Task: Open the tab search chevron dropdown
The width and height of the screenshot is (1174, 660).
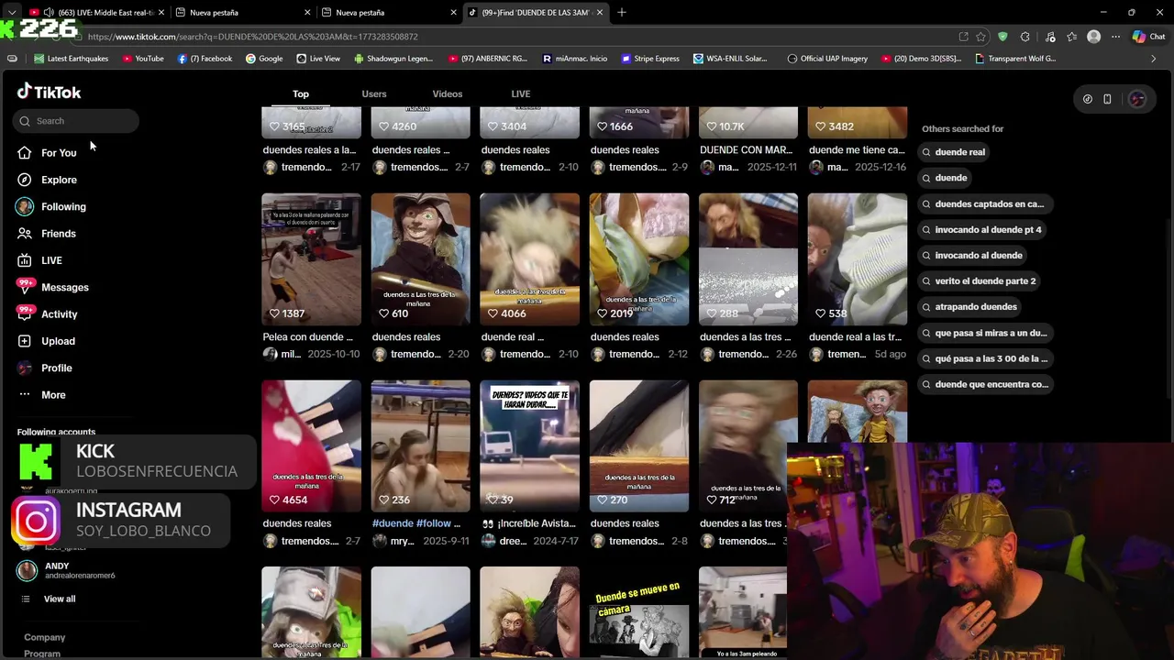Action: pyautogui.click(x=12, y=12)
